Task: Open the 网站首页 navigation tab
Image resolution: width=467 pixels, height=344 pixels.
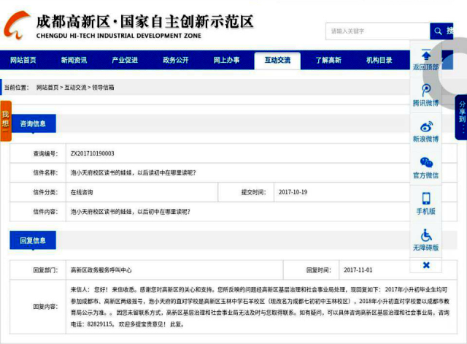Action: click(x=23, y=60)
